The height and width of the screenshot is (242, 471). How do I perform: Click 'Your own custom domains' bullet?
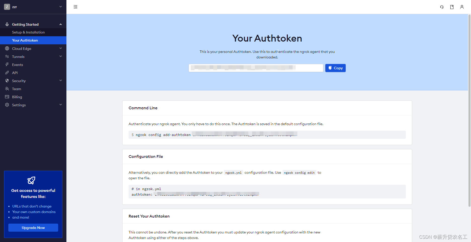pos(34,212)
